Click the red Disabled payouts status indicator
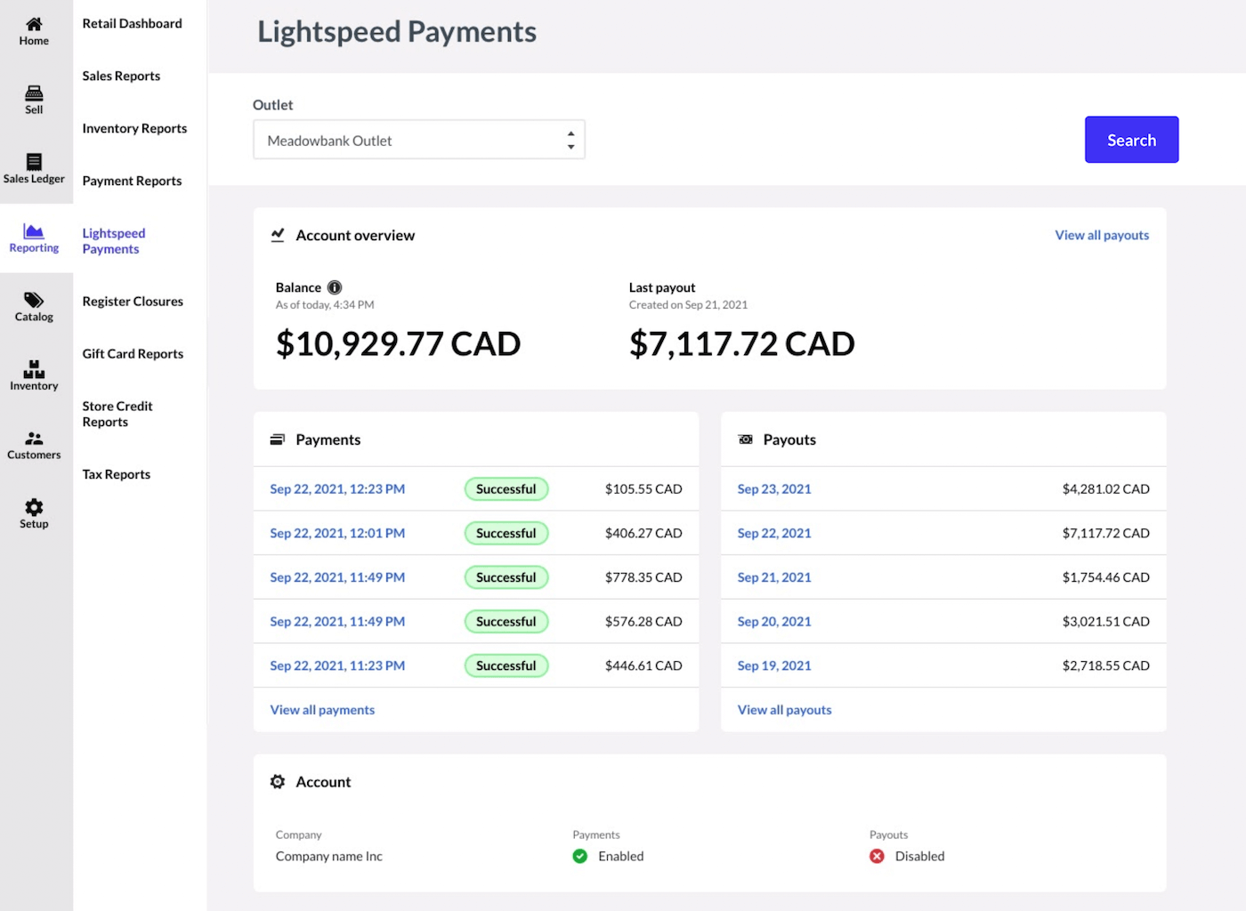Screen dimensions: 1246x911 877,856
